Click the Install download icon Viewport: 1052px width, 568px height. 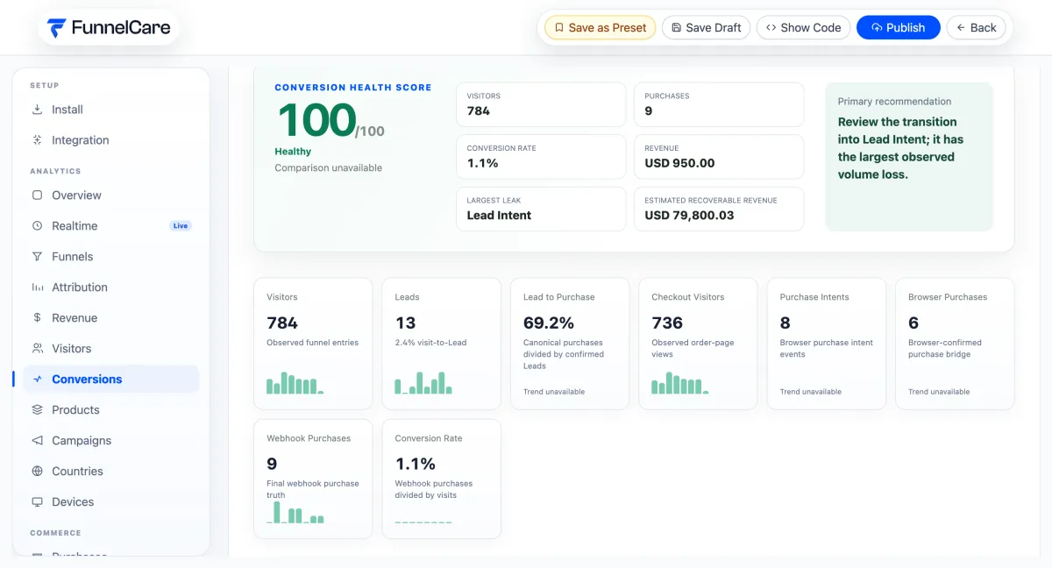tap(37, 110)
